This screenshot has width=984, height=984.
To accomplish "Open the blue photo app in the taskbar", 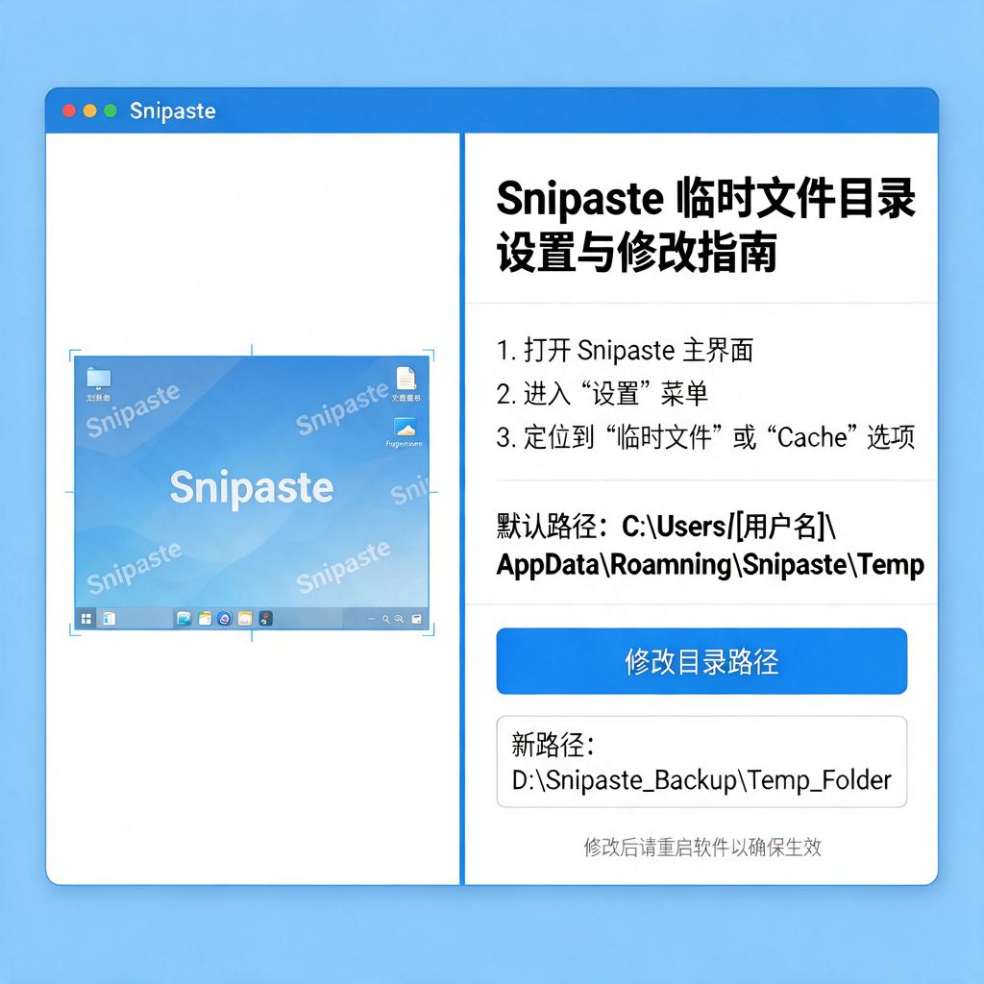I will [x=184, y=619].
